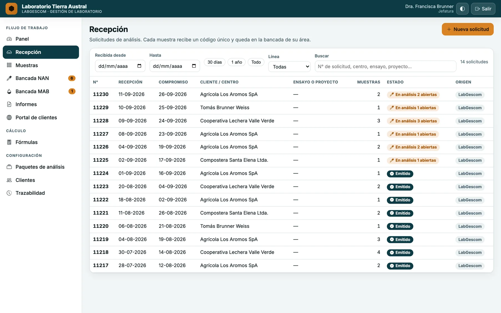
Task: Open the Muestras menu item
Action: pyautogui.click(x=41, y=65)
